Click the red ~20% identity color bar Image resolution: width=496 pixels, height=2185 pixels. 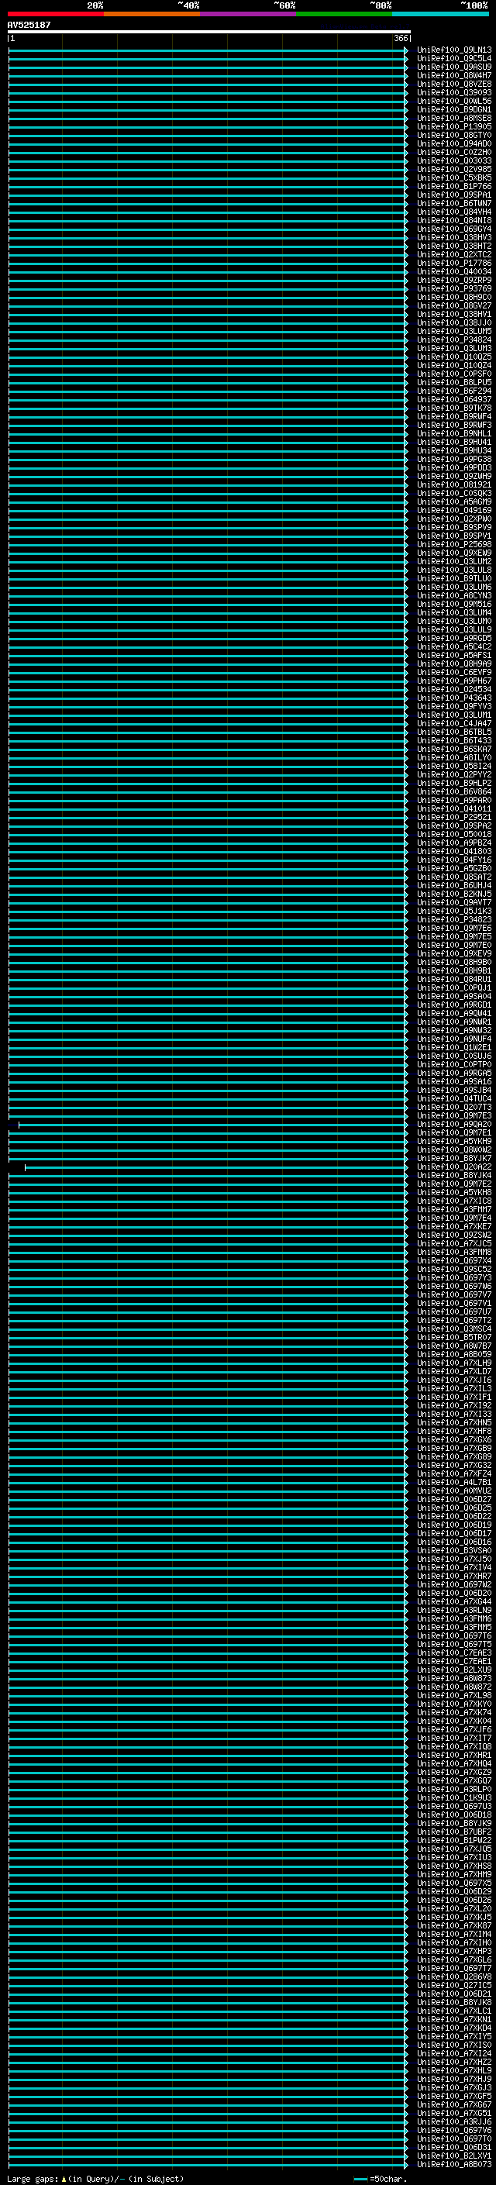coord(56,14)
